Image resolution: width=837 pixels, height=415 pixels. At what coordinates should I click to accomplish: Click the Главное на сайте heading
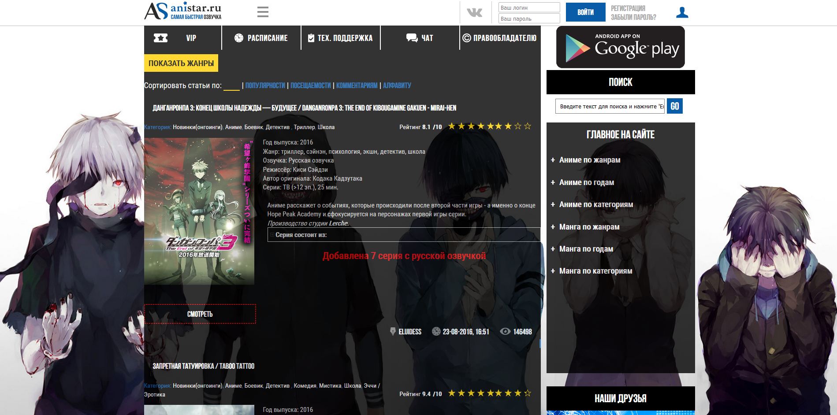pyautogui.click(x=621, y=135)
